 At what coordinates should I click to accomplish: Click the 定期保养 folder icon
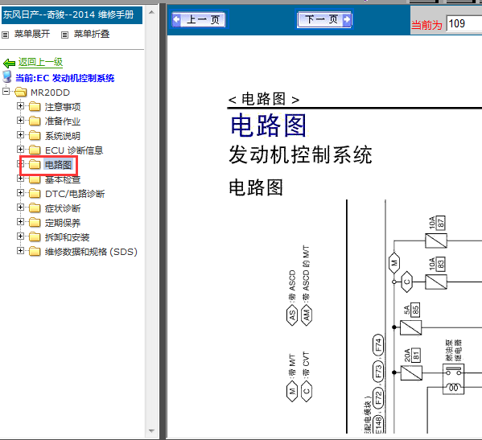(35, 222)
